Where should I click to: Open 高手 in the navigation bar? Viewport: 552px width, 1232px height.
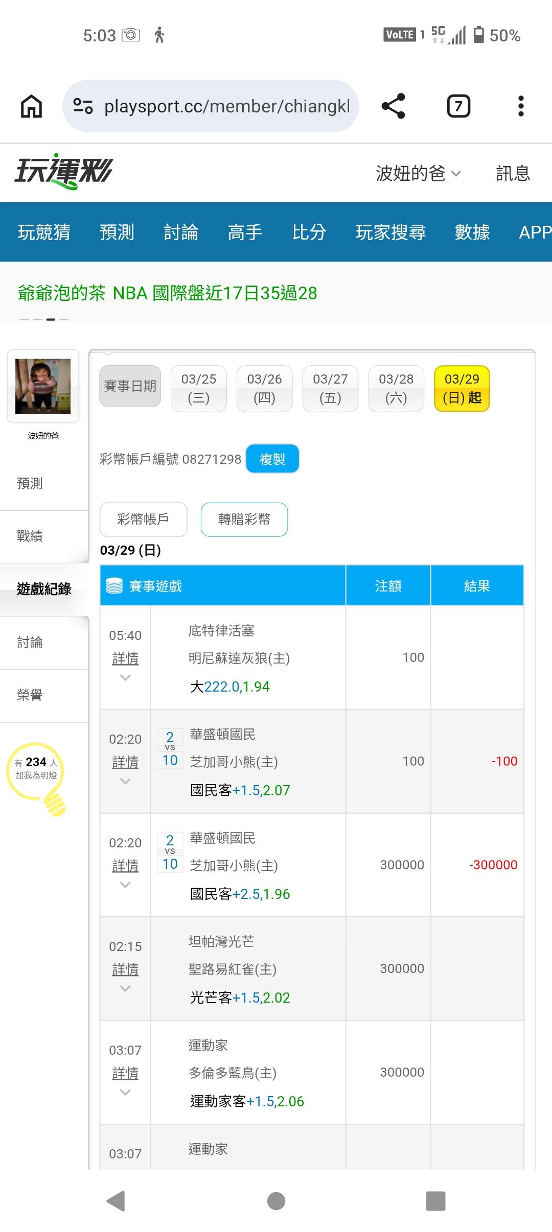[x=245, y=232]
